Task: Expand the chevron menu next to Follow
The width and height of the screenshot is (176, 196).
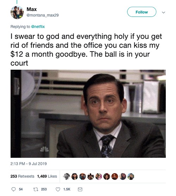Action: click(x=163, y=12)
